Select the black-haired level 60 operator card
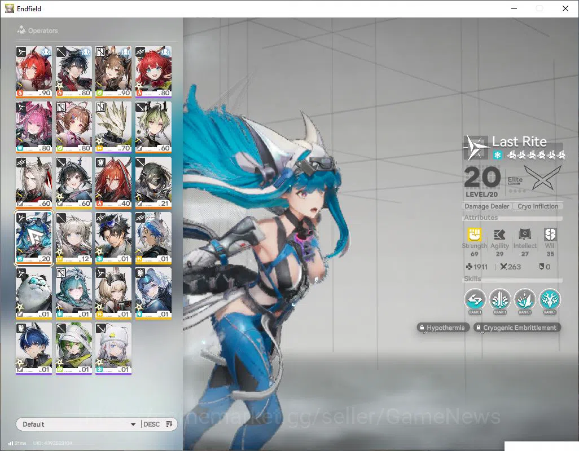The height and width of the screenshot is (451, 579). [x=74, y=183]
